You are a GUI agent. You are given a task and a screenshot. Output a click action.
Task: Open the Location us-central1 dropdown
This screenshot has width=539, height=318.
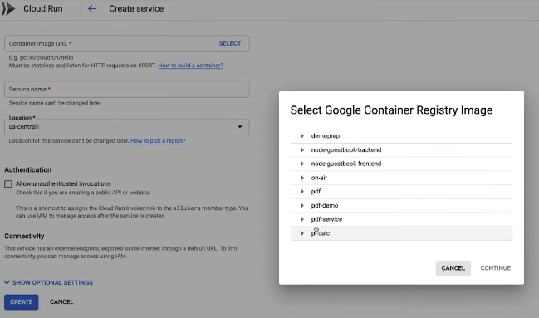tap(127, 126)
